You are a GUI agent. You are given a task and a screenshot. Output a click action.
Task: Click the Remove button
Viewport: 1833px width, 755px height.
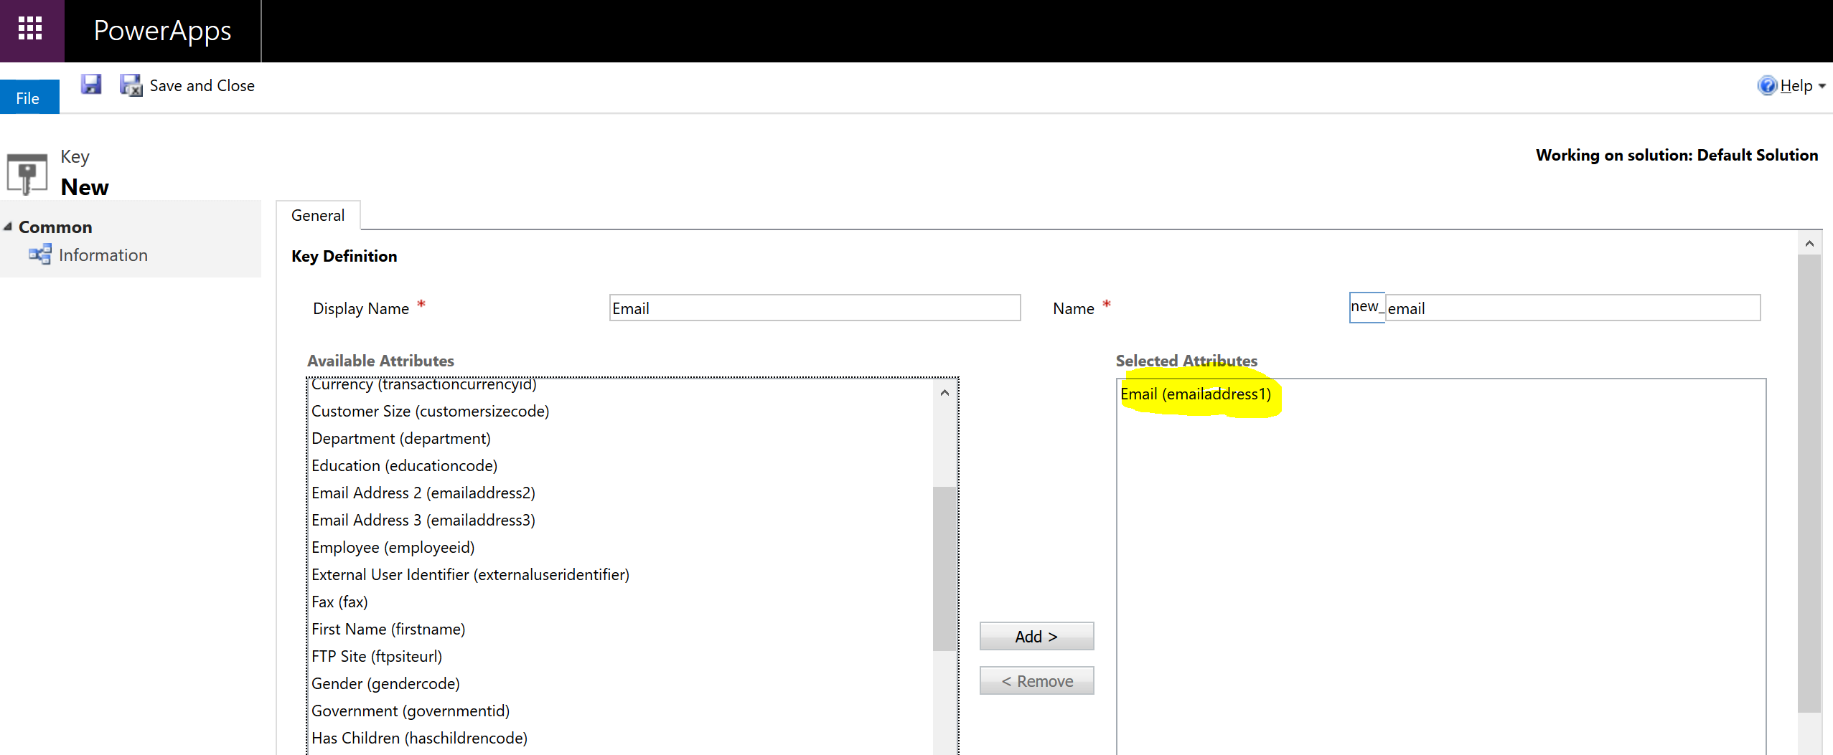click(1036, 680)
